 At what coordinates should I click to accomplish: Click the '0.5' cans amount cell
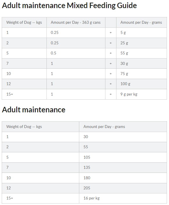tap(76, 53)
